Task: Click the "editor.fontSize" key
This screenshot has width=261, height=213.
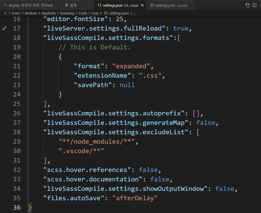Action: [x=76, y=19]
